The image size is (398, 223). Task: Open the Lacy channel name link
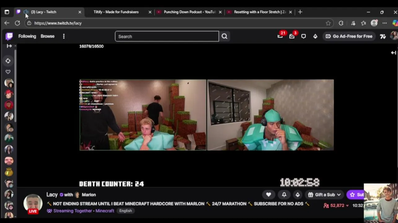(52, 195)
